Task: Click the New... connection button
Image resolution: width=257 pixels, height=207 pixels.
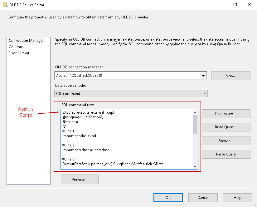Action: 230,76
